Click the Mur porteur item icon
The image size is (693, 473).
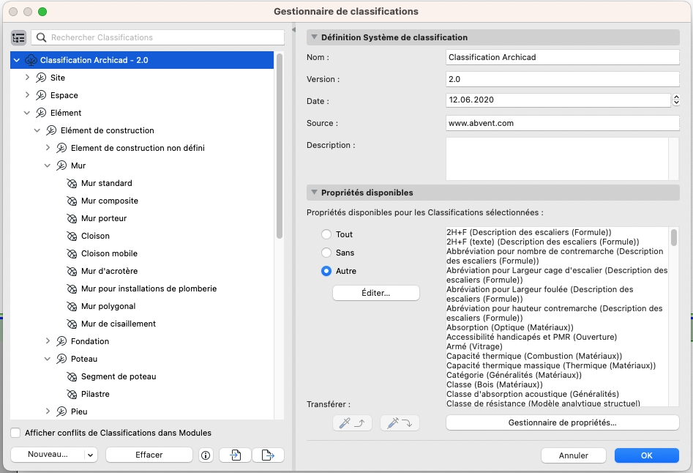click(72, 219)
